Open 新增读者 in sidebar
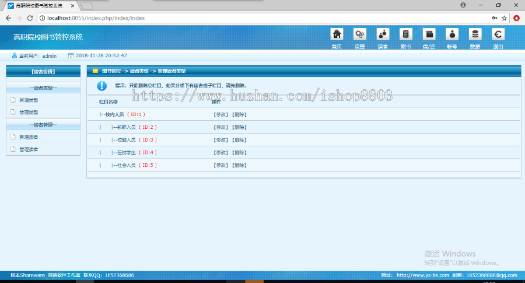Screen dimensions: 525x283 [x=29, y=137]
